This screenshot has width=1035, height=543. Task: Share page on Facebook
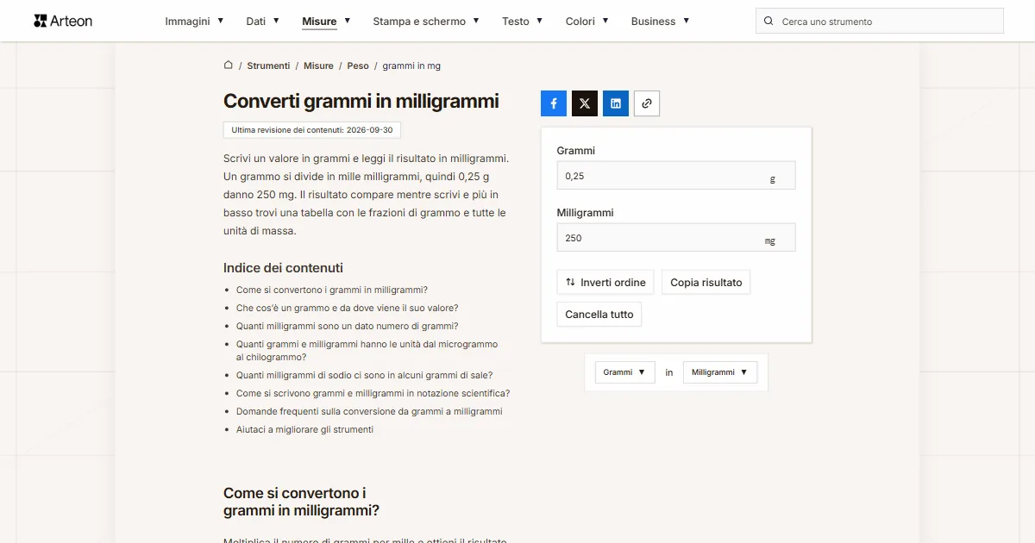[x=554, y=103]
